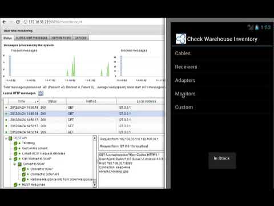The image size is (274, 206).
Task: Select the Get Service context step
Action: click(35, 148)
